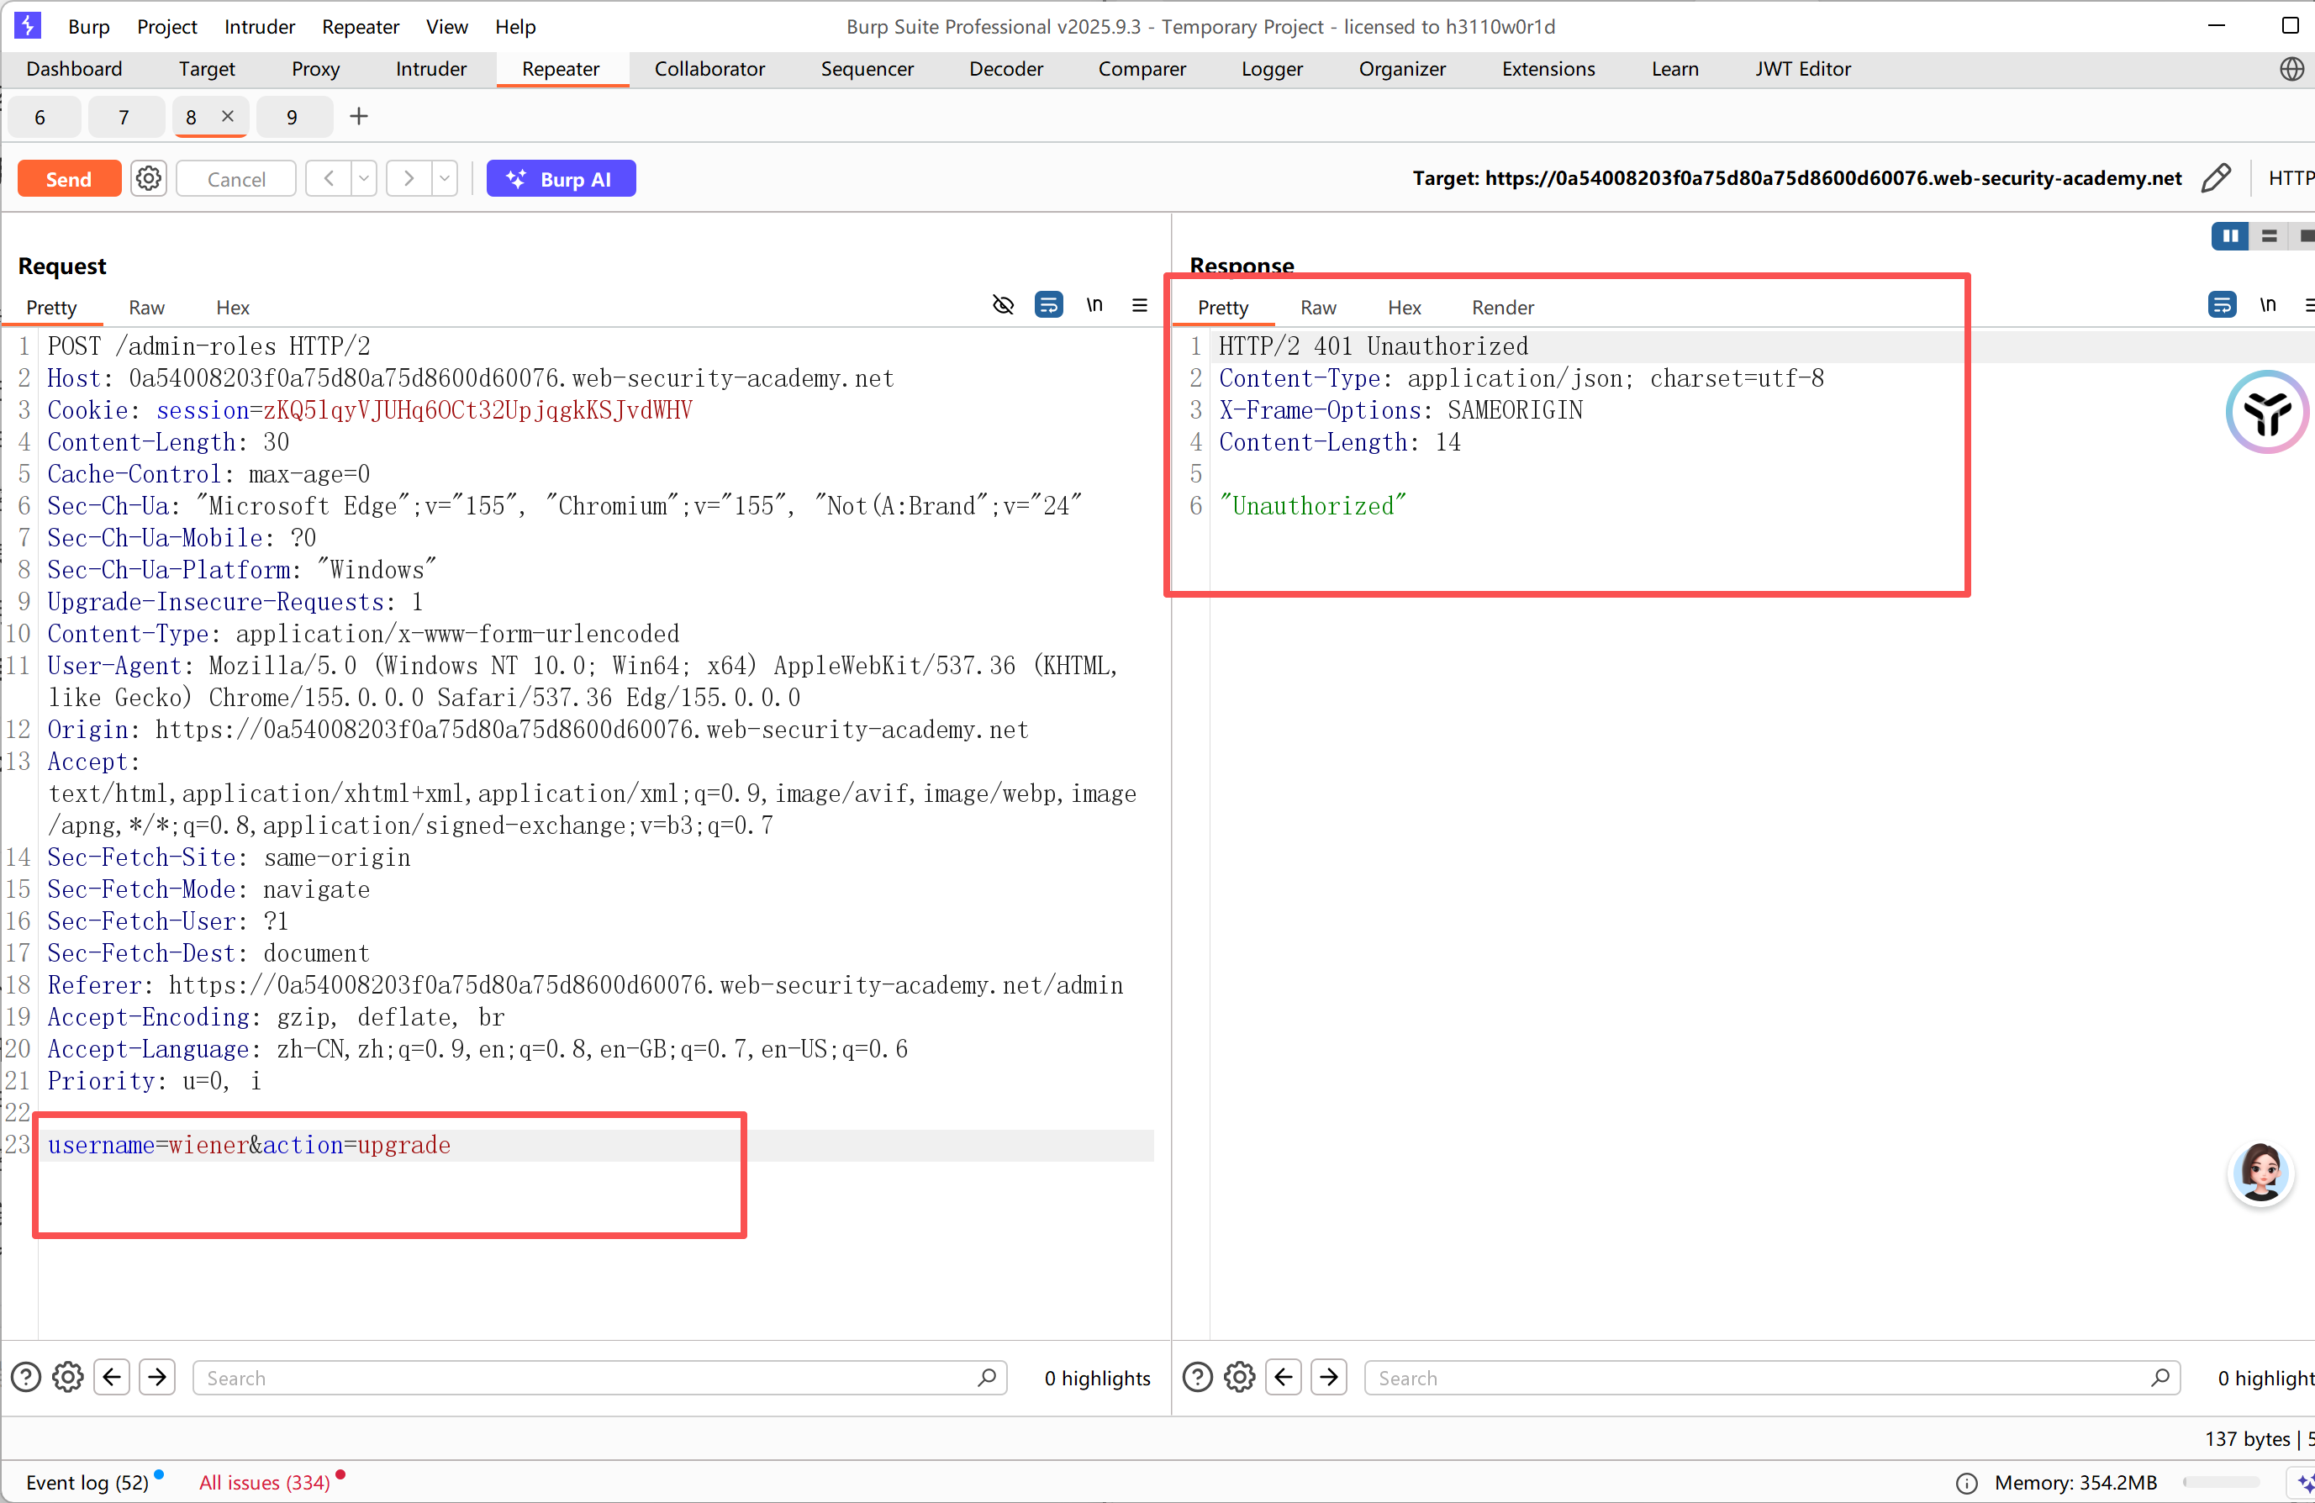2315x1503 pixels.
Task: Toggle request word wrap icon
Action: pyautogui.click(x=1048, y=305)
